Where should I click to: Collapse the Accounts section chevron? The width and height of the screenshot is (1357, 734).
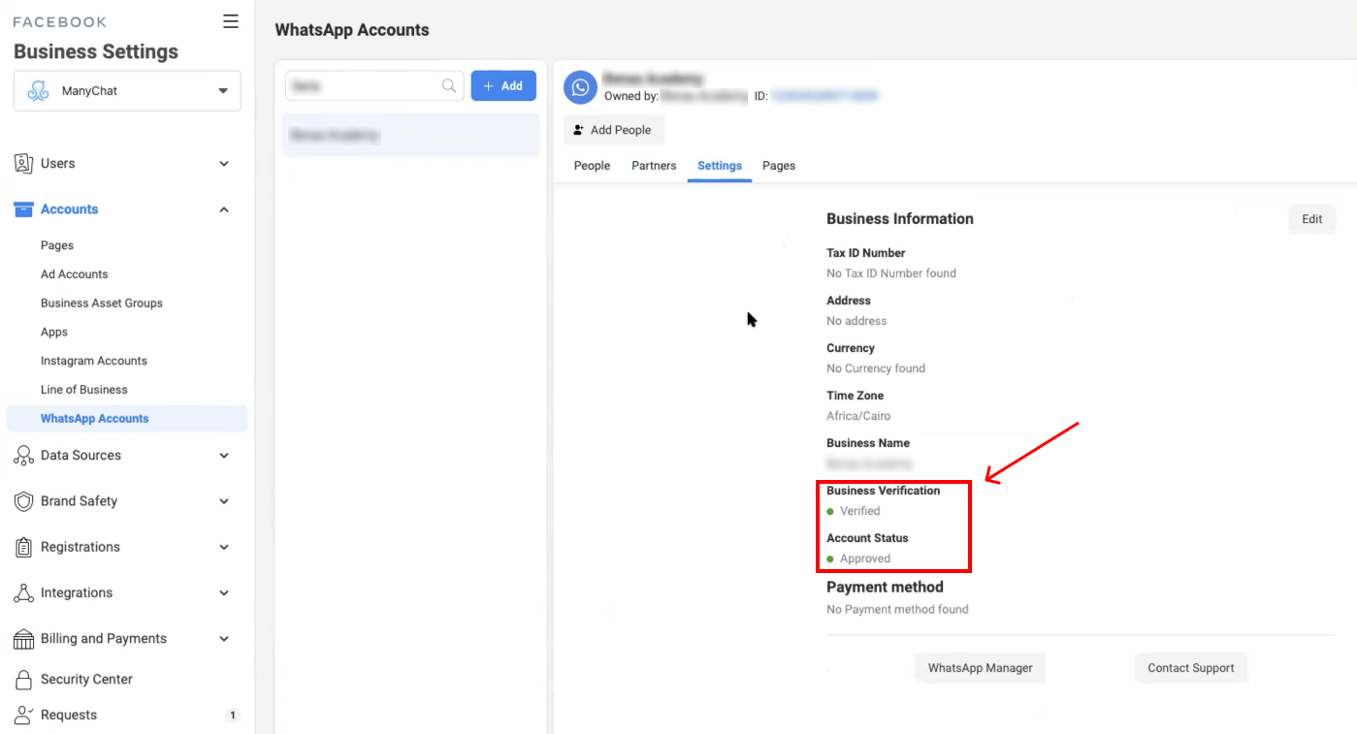(x=224, y=209)
